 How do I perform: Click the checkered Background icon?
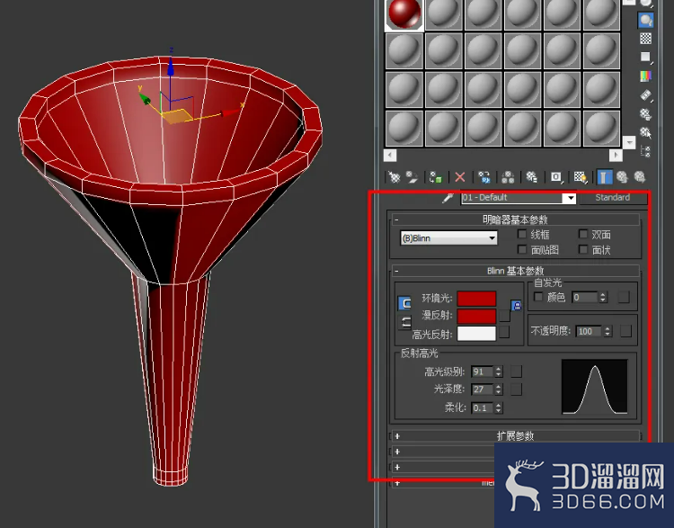[x=645, y=39]
